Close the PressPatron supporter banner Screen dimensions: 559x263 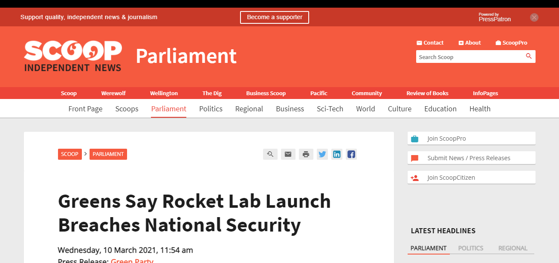[534, 17]
